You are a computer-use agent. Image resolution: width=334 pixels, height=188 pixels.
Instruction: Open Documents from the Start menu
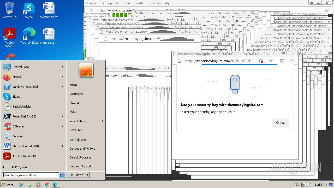pos(76,94)
